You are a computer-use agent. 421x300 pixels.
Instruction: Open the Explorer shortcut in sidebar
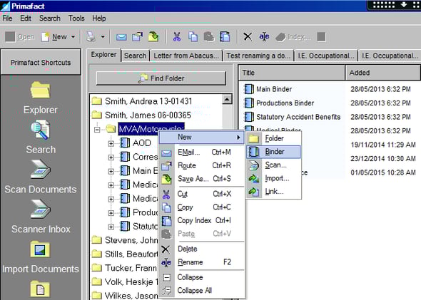pyautogui.click(x=40, y=98)
